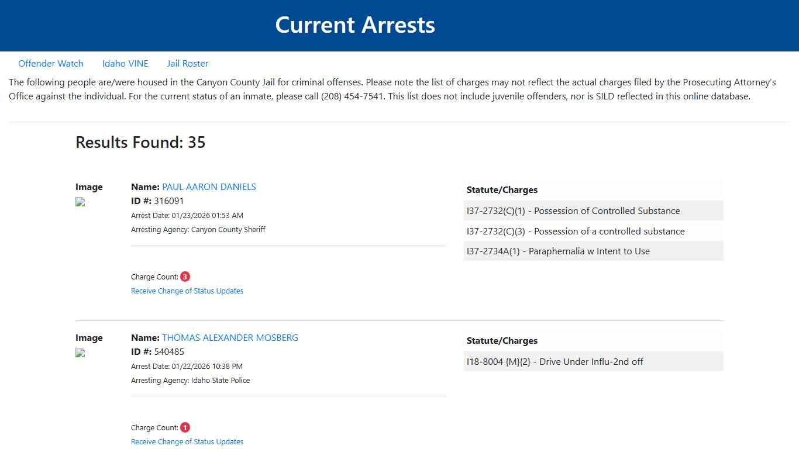The height and width of the screenshot is (449, 799).
Task: Select charge I37-2734A(1) Paraphernalia w Intent to Use
Action: coord(558,251)
